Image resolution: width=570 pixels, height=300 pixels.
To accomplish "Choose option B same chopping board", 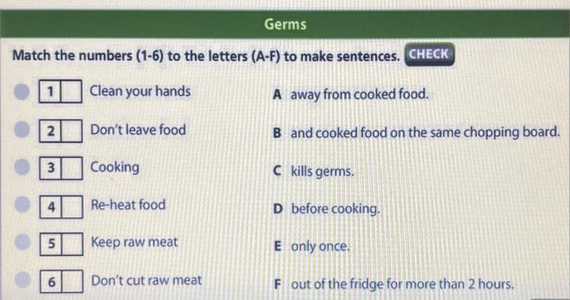I will pos(416,132).
